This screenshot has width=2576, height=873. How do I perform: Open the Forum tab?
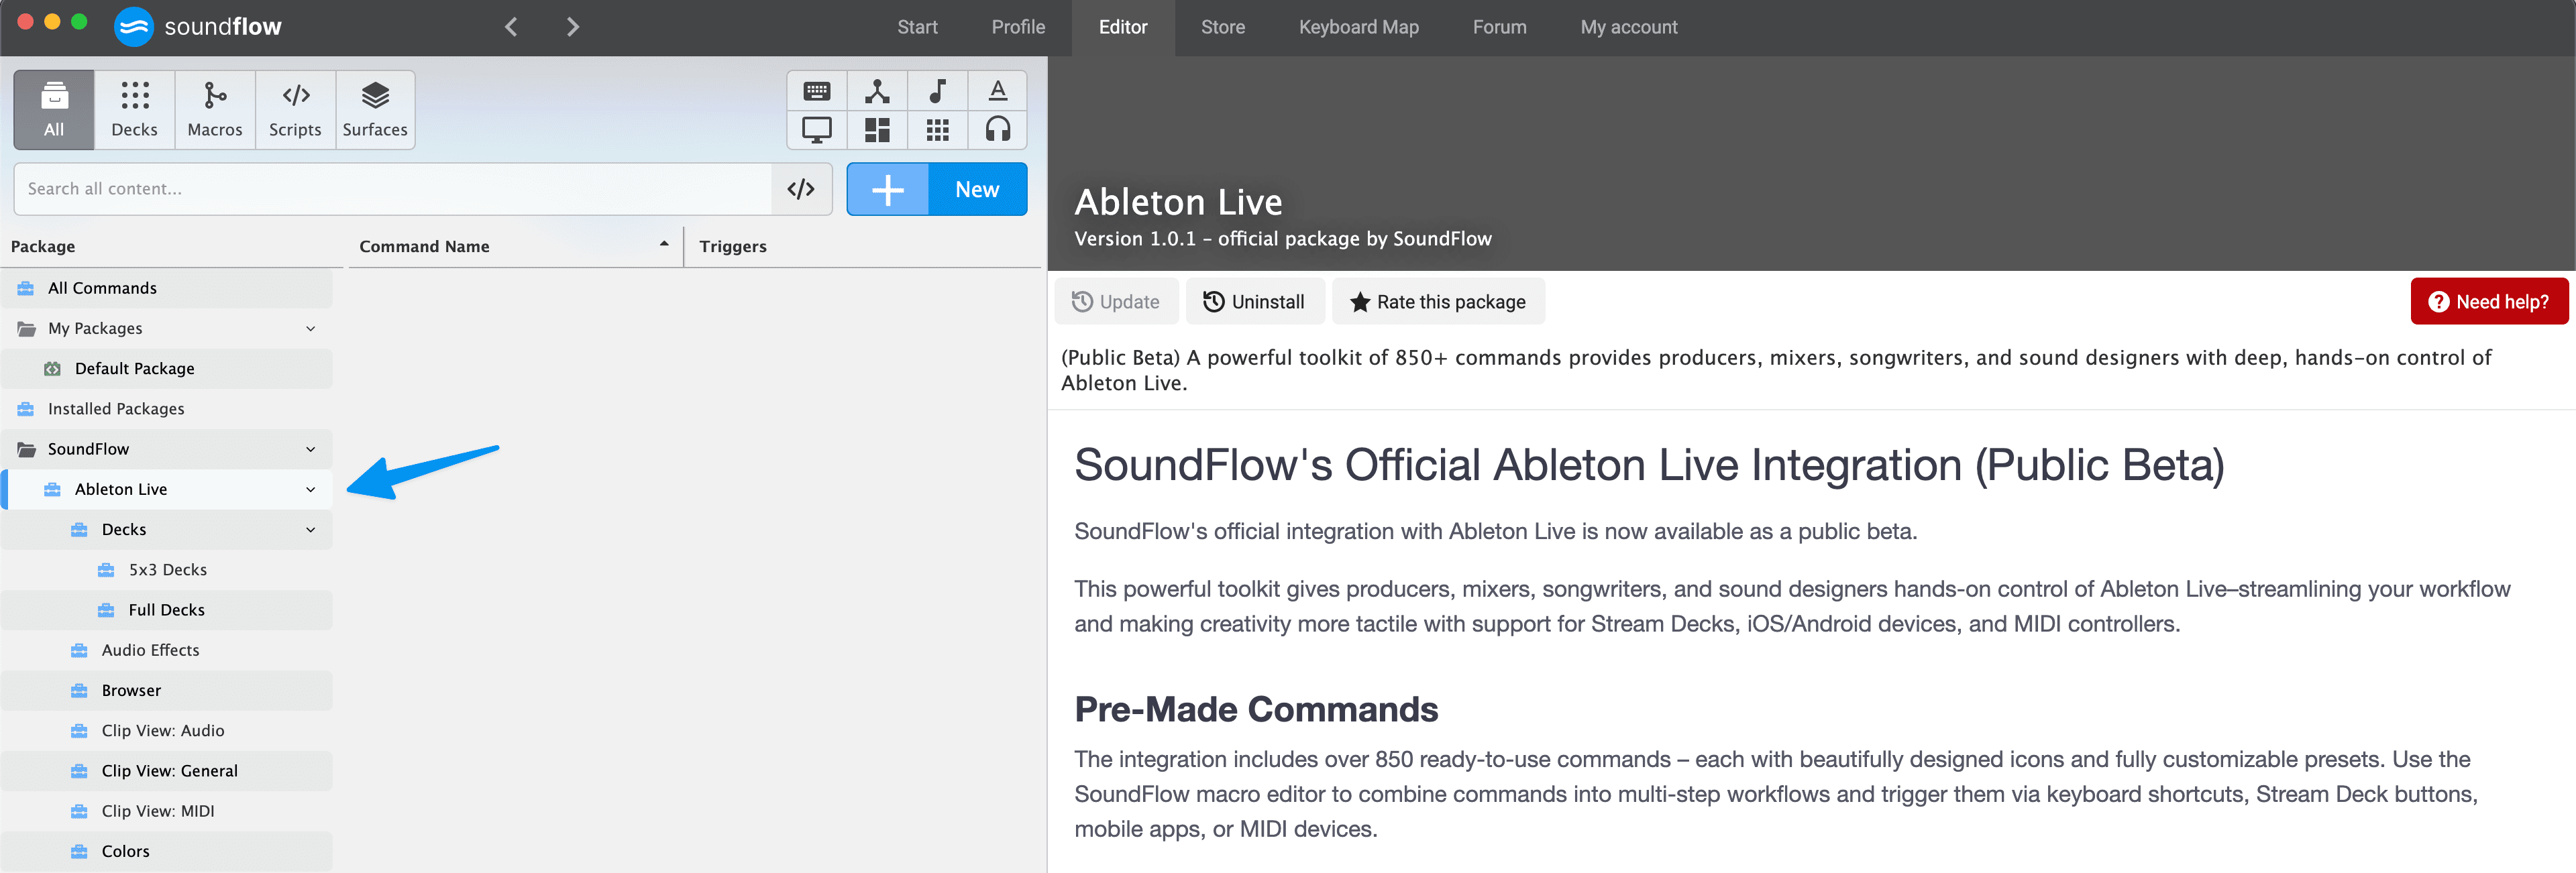1499,27
